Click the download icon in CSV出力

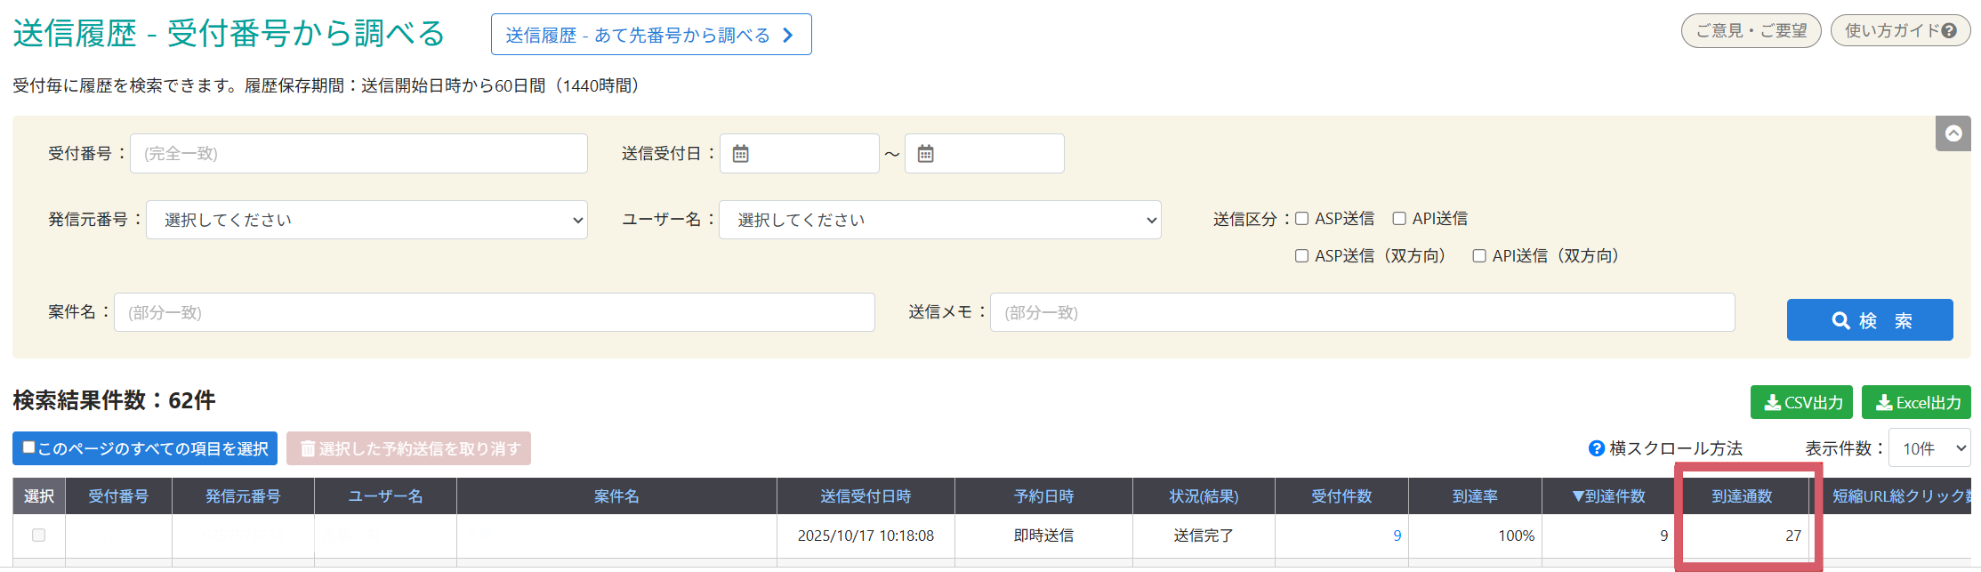point(1773,403)
